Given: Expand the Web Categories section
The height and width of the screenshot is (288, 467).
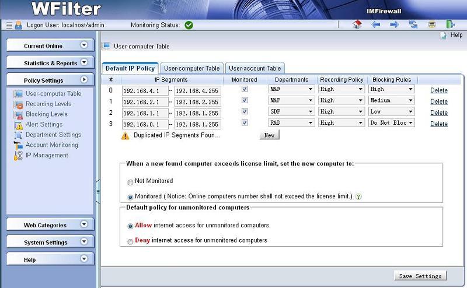Looking at the screenshot, I should [x=50, y=224].
